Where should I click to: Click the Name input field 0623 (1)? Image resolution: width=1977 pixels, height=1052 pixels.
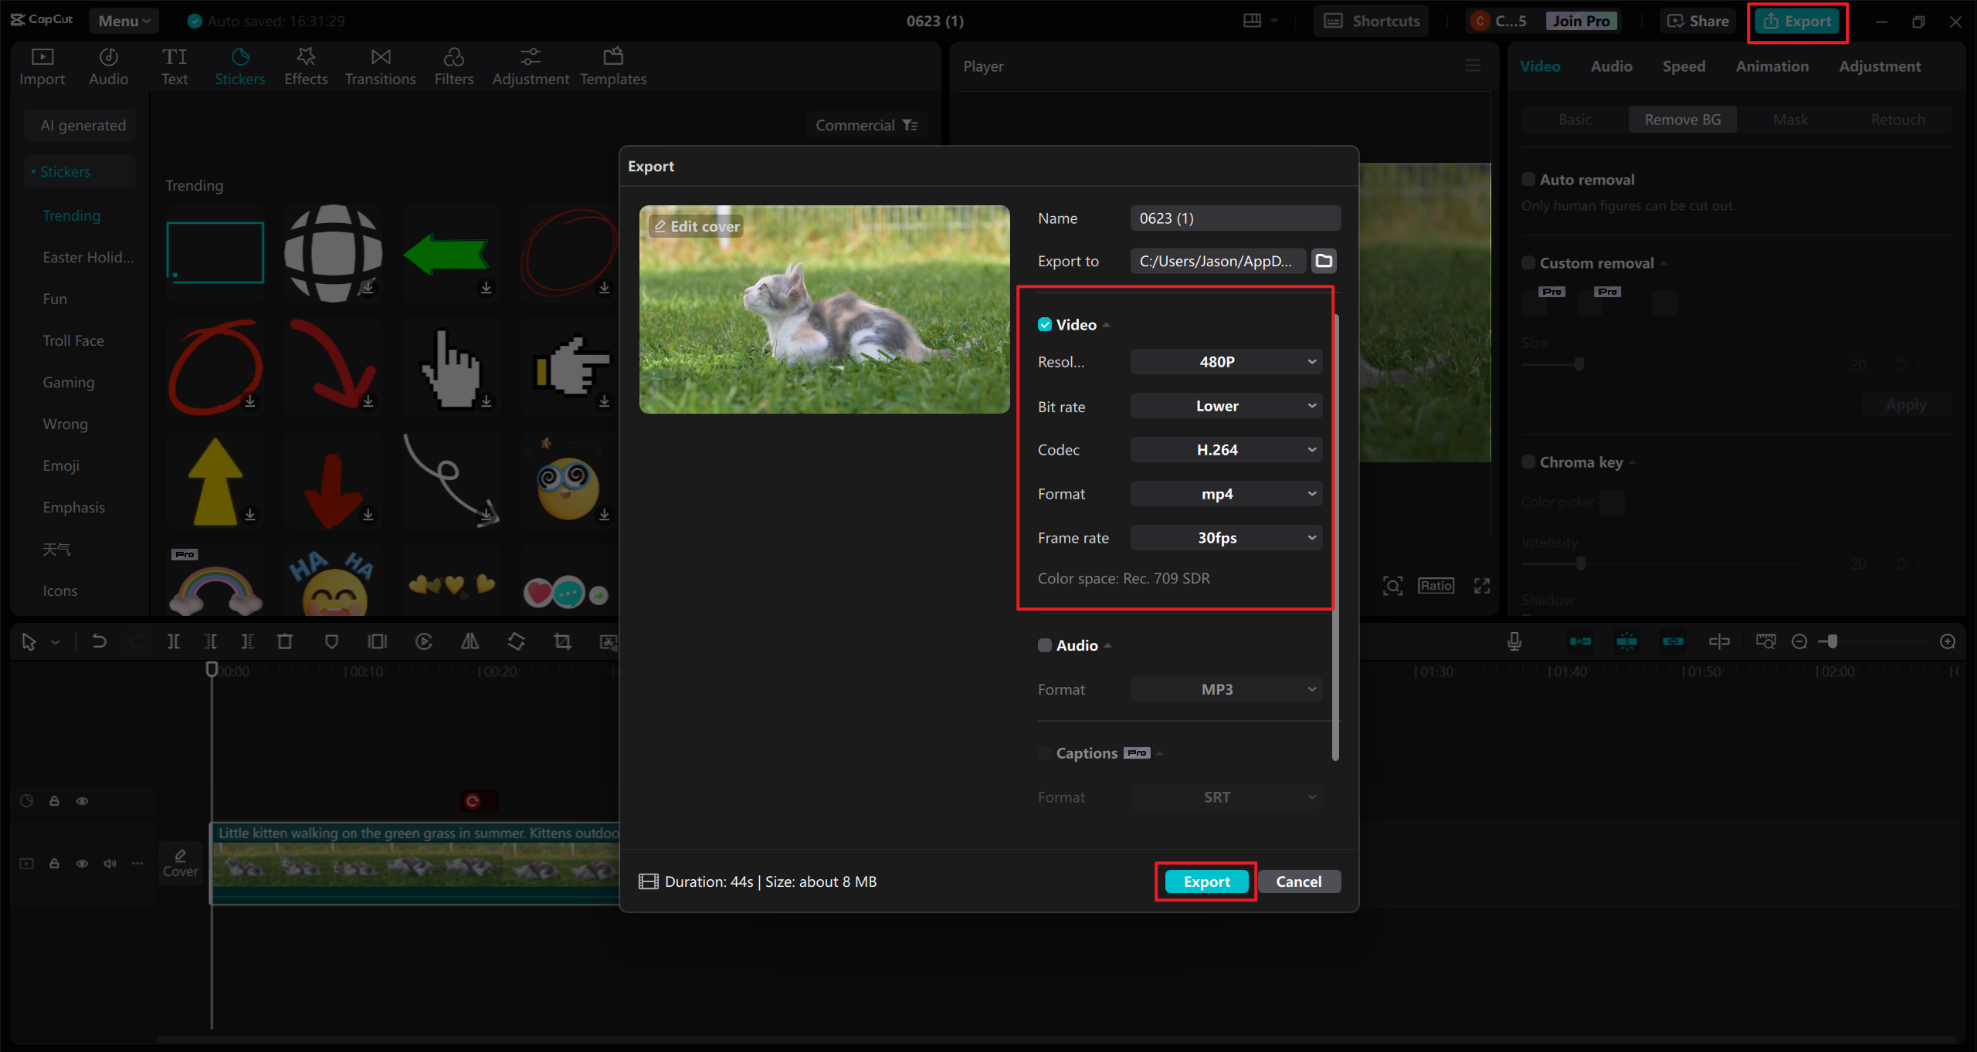1234,218
